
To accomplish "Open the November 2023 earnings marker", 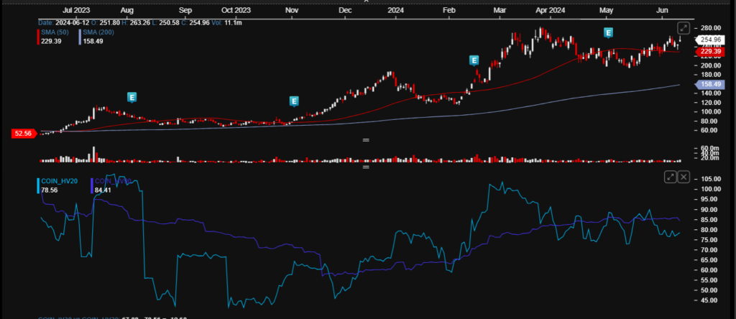I will [294, 101].
